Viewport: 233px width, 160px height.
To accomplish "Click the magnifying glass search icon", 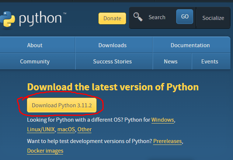I will pyautogui.click(x=138, y=17).
